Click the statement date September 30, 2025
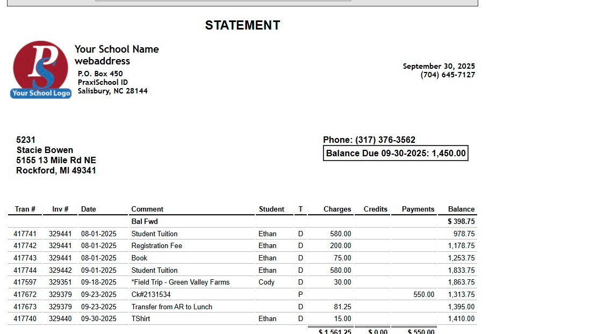Screen dimensions: 597x334 pos(438,66)
